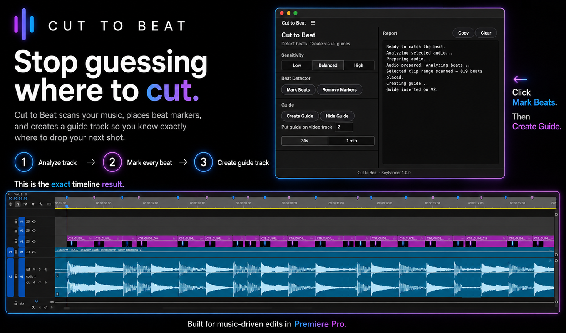566x333 pixels.
Task: Toggle Snap magnet icon in timeline
Action: (17, 204)
